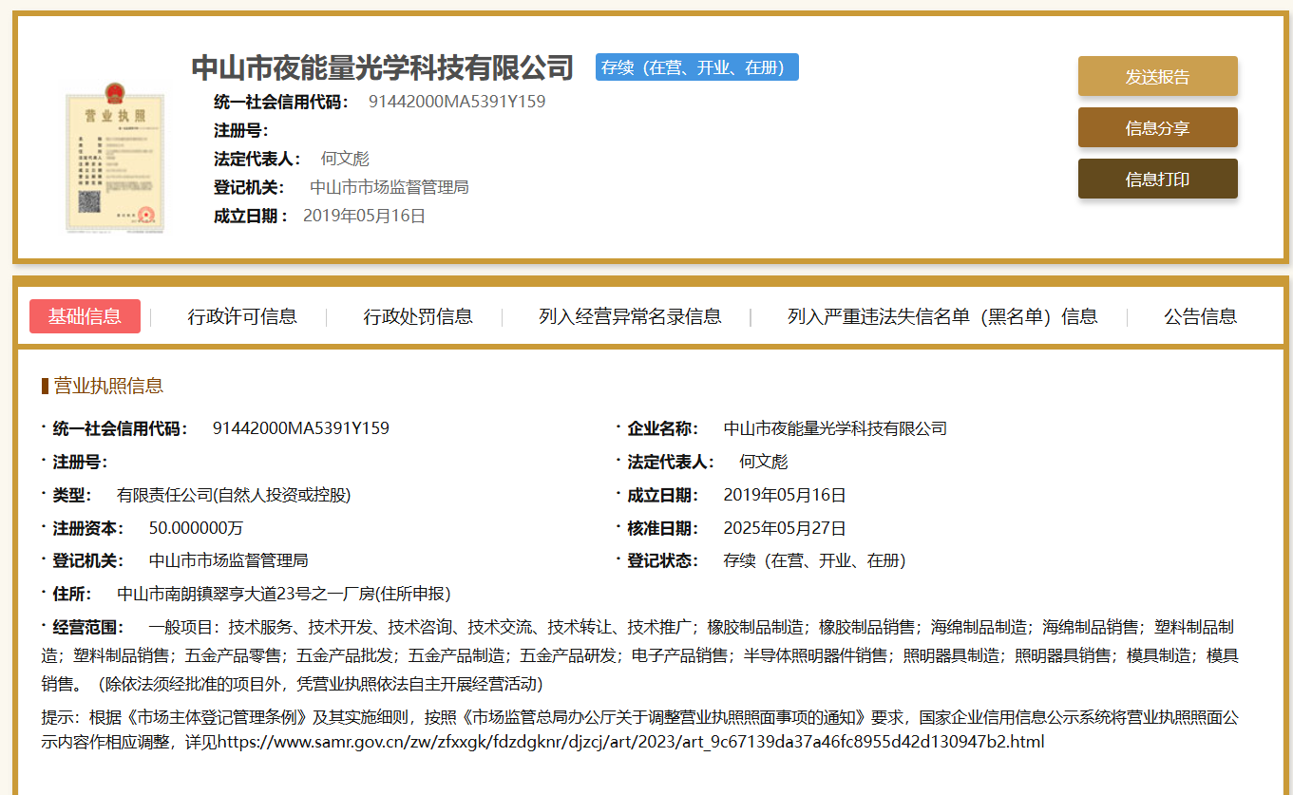Image resolution: width=1293 pixels, height=795 pixels.
Task: Click the 信息分享 button
Action: 1157,128
